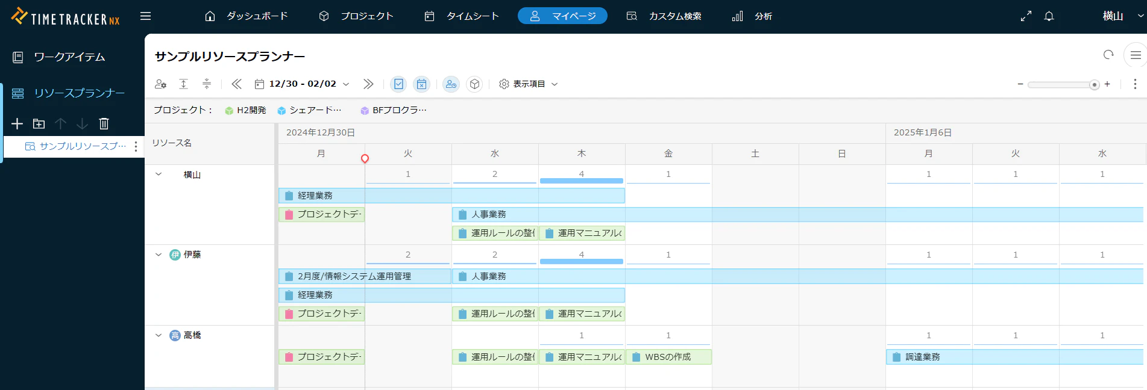Move the planner down with the arrow
The image size is (1147, 390).
click(x=82, y=123)
